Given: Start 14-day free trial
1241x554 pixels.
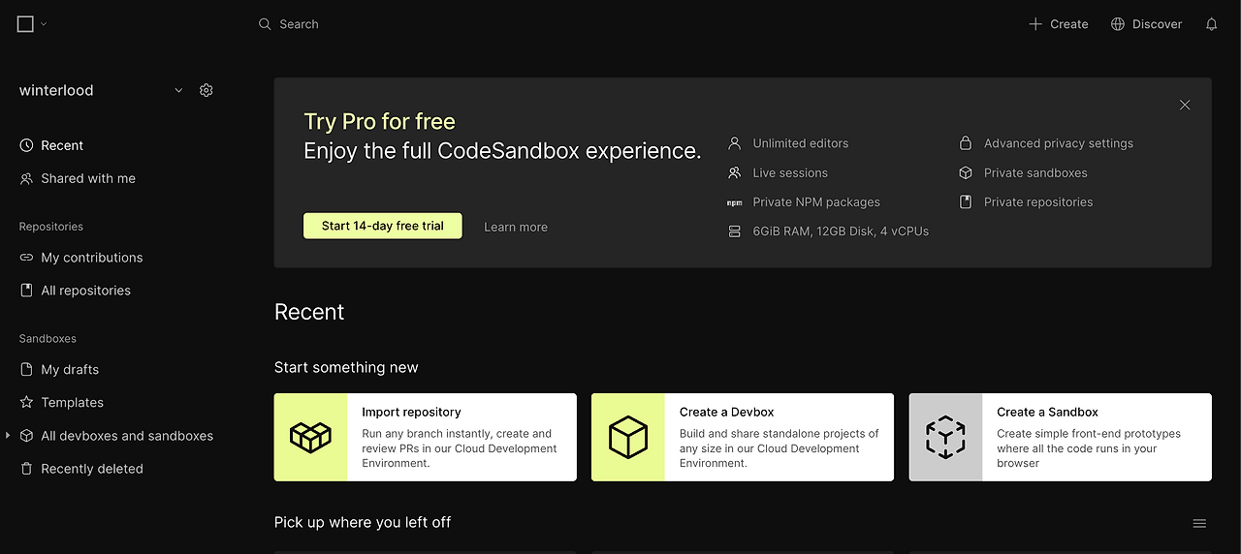Looking at the screenshot, I should point(383,226).
